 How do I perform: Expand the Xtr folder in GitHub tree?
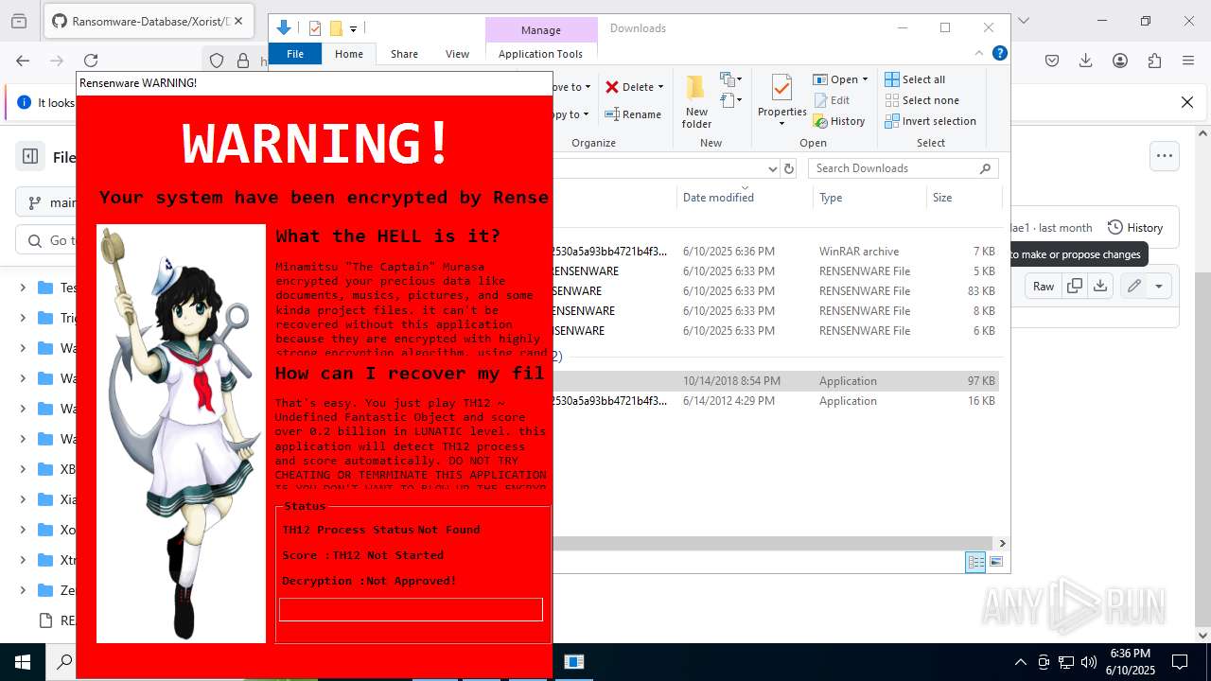click(23, 560)
